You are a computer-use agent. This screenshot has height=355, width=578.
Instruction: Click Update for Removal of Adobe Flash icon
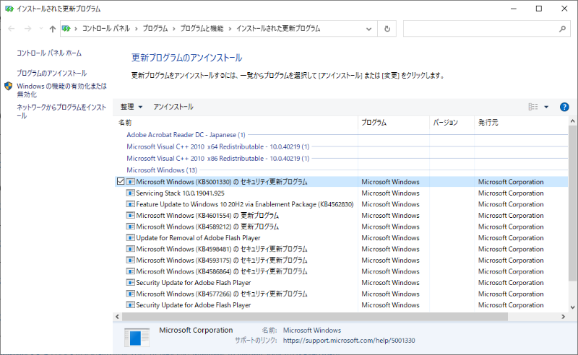point(131,237)
